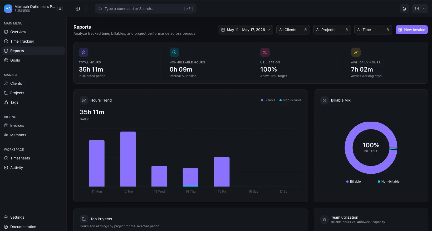
Task: Click the Total Hours stopwatch icon
Action: click(84, 52)
